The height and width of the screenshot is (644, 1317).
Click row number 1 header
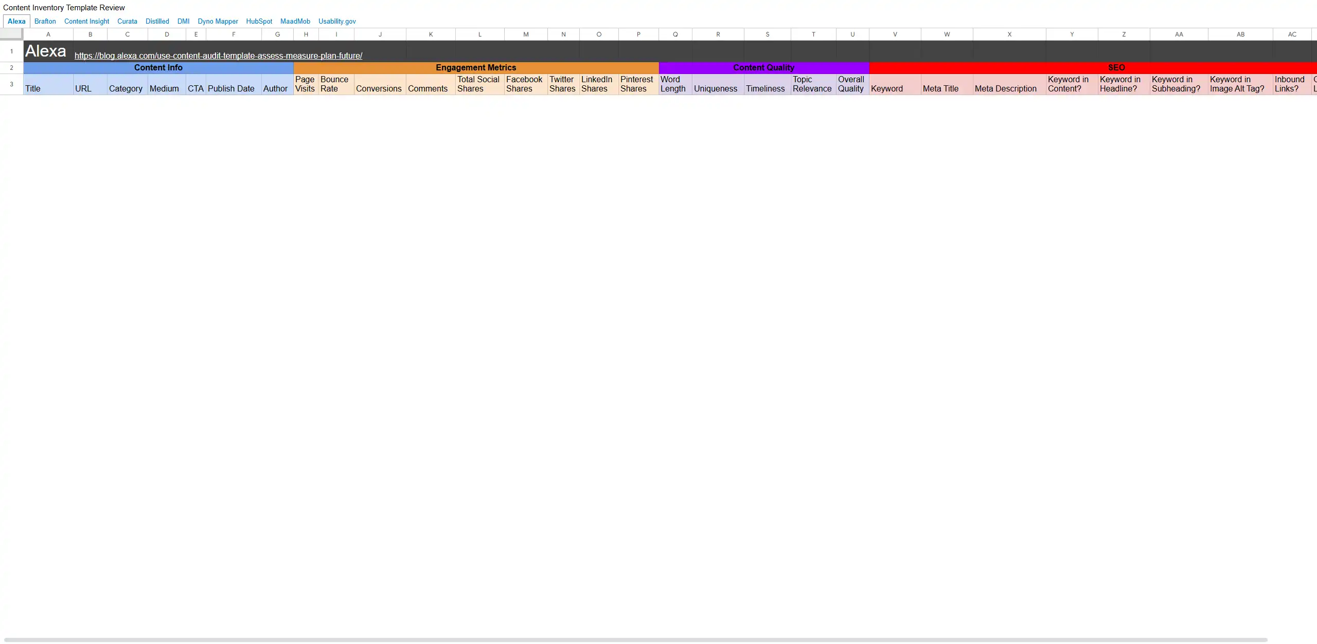(11, 51)
